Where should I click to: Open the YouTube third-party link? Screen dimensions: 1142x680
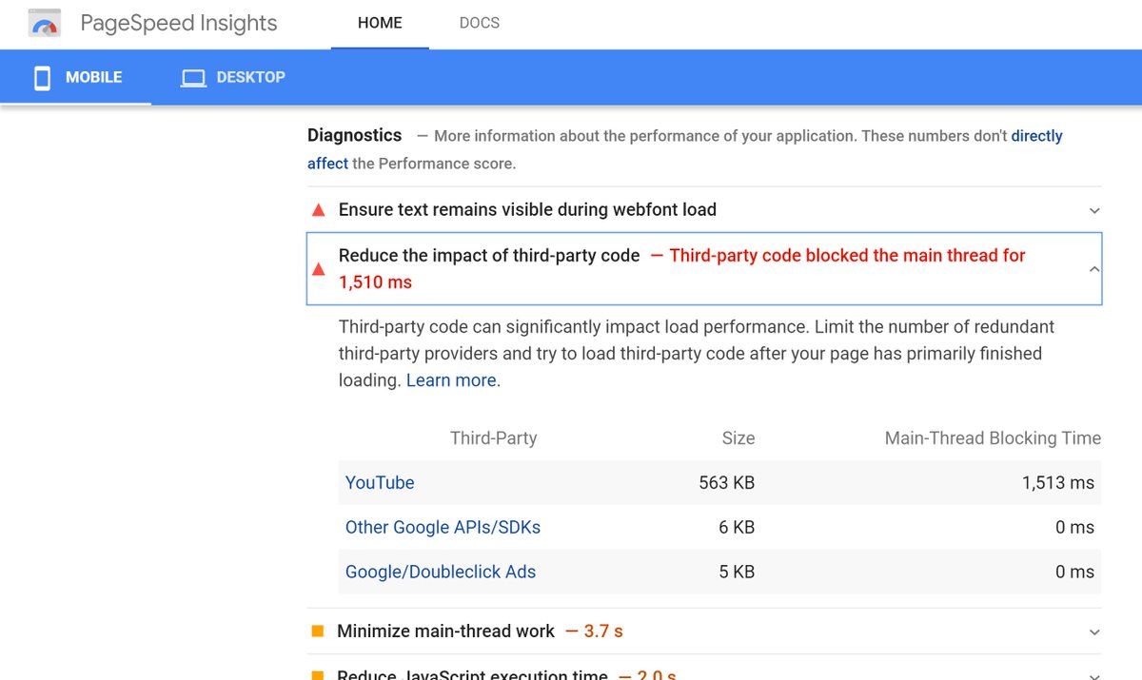click(380, 482)
